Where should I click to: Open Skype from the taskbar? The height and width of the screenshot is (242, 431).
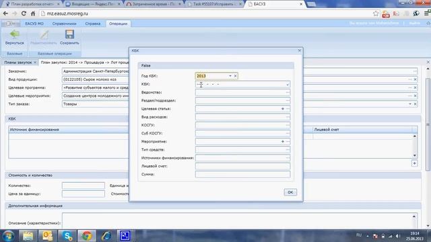(67, 236)
